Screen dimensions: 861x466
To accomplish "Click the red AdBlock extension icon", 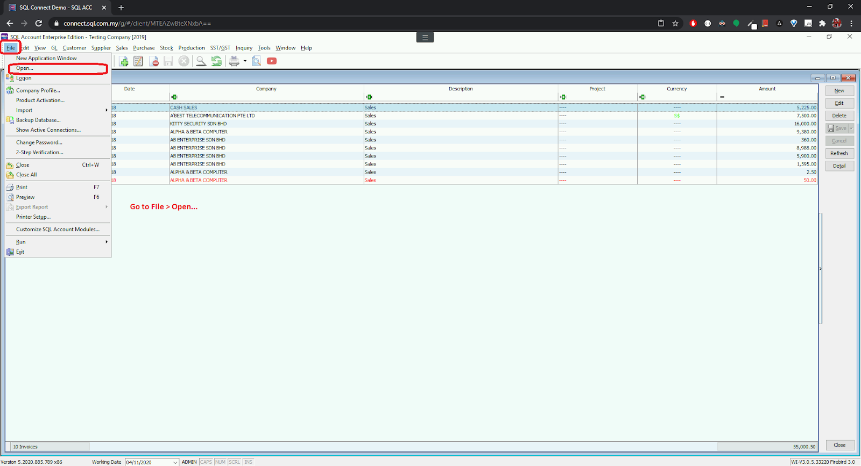I will click(x=693, y=23).
